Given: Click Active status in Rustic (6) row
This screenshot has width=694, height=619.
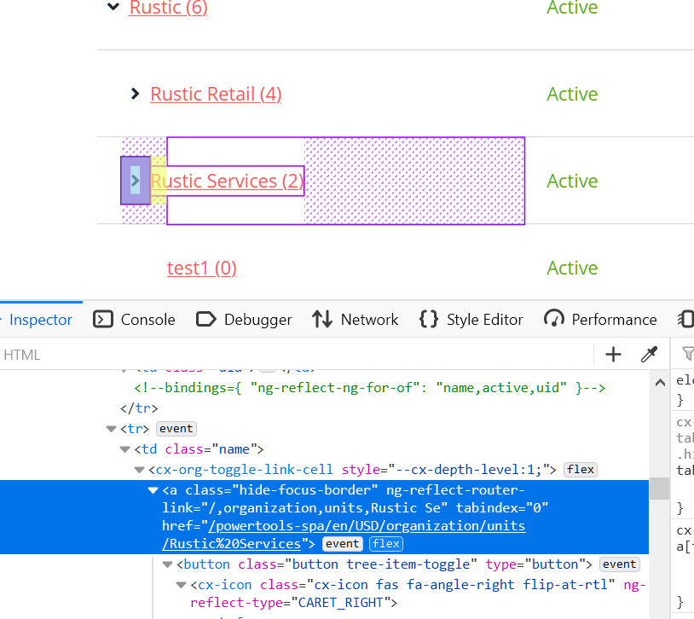Looking at the screenshot, I should (572, 8).
